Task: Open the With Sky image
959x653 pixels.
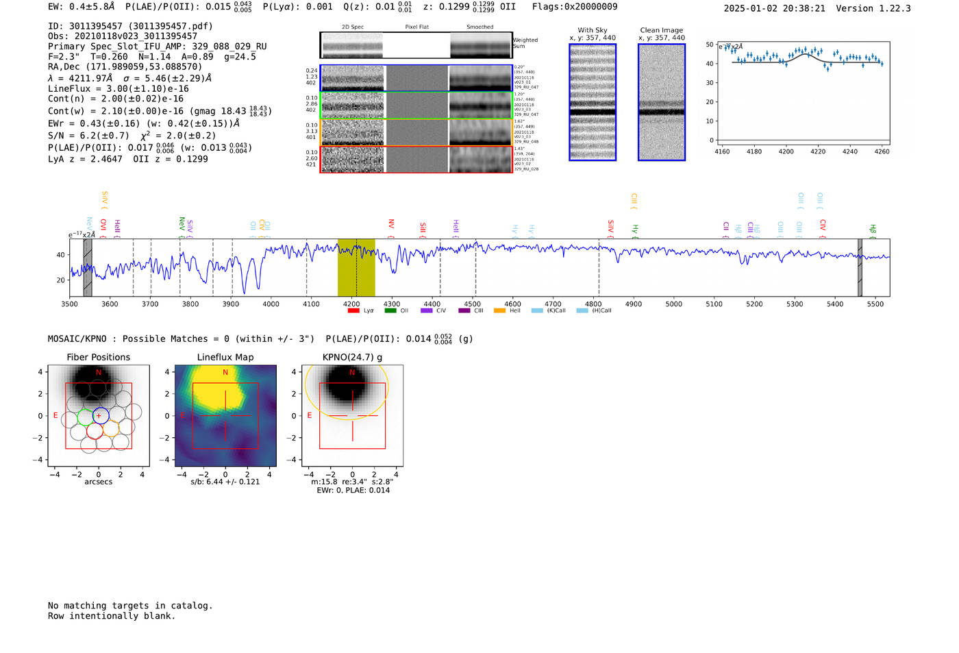Action: pos(593,102)
